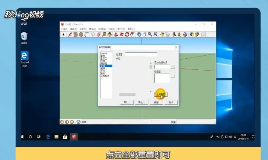Open the Windows Start menu
Viewport: 268px width, 160px height.
click(22, 137)
